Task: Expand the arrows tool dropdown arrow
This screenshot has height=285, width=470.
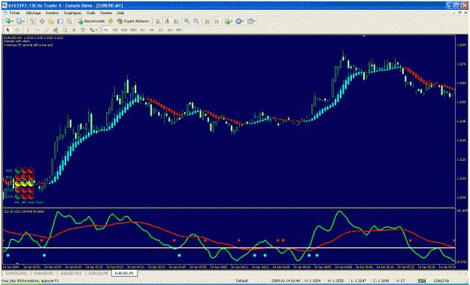Action: 96,30
